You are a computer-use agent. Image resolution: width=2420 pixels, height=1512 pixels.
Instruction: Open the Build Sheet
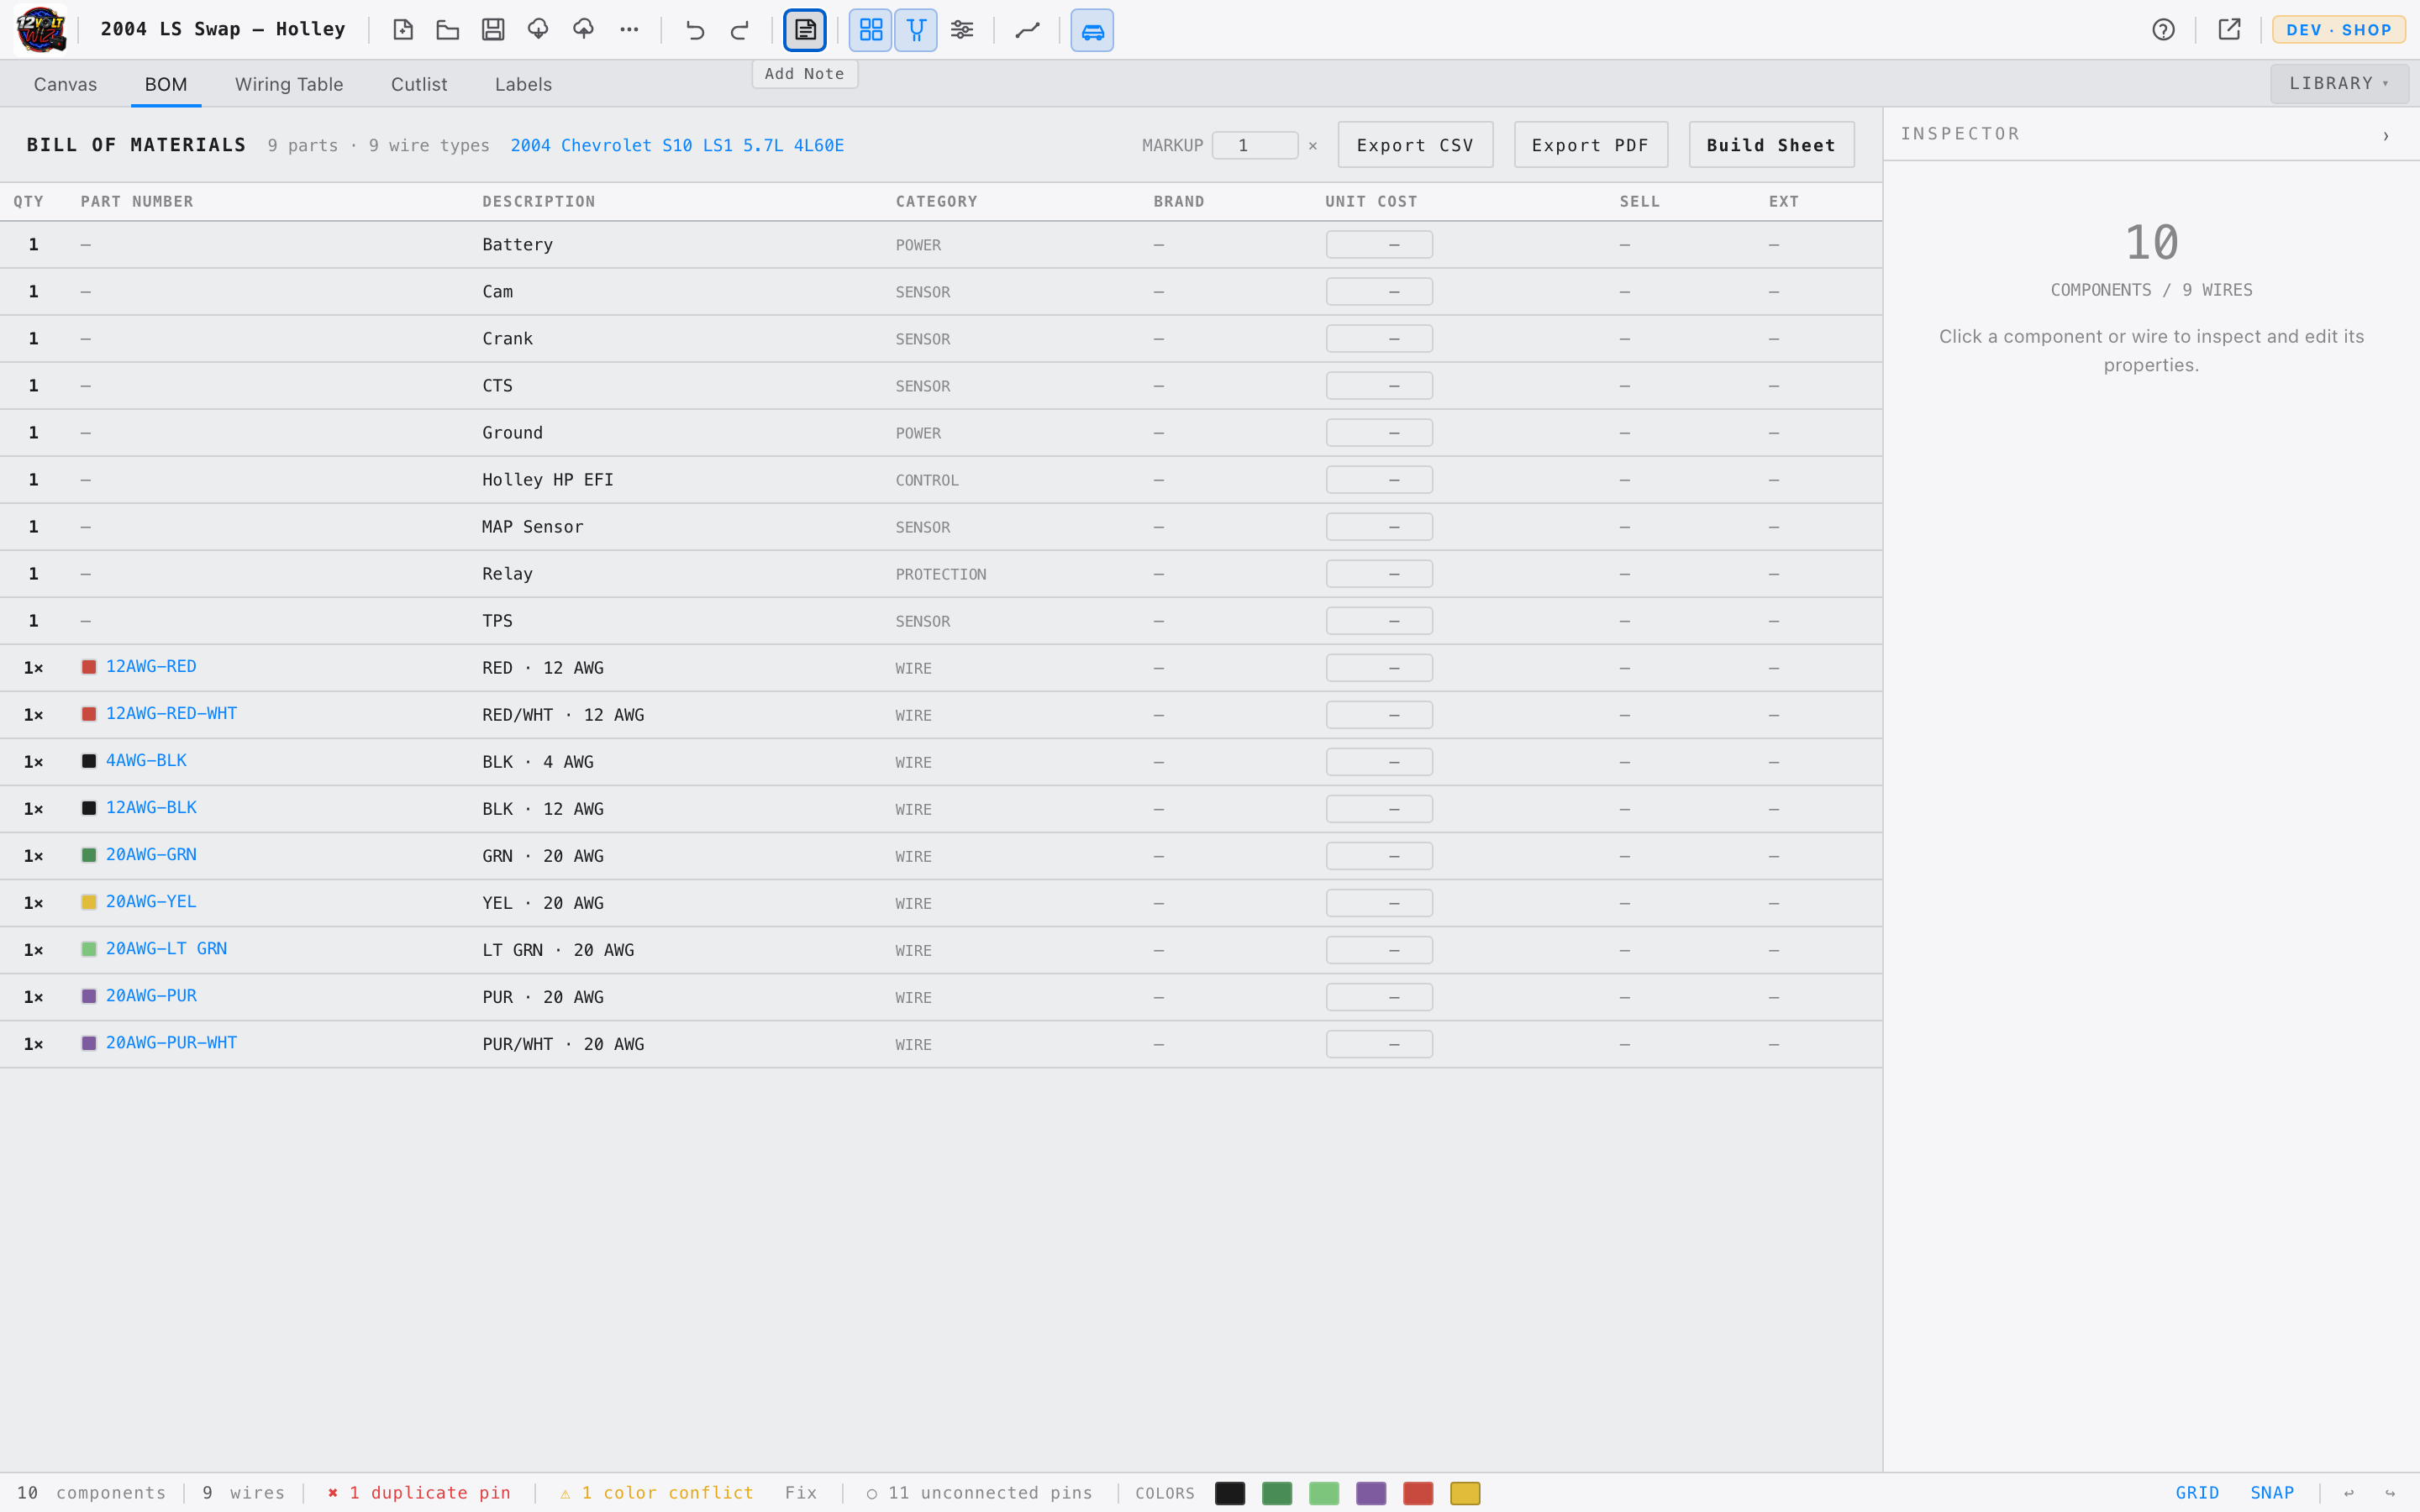click(x=1771, y=145)
